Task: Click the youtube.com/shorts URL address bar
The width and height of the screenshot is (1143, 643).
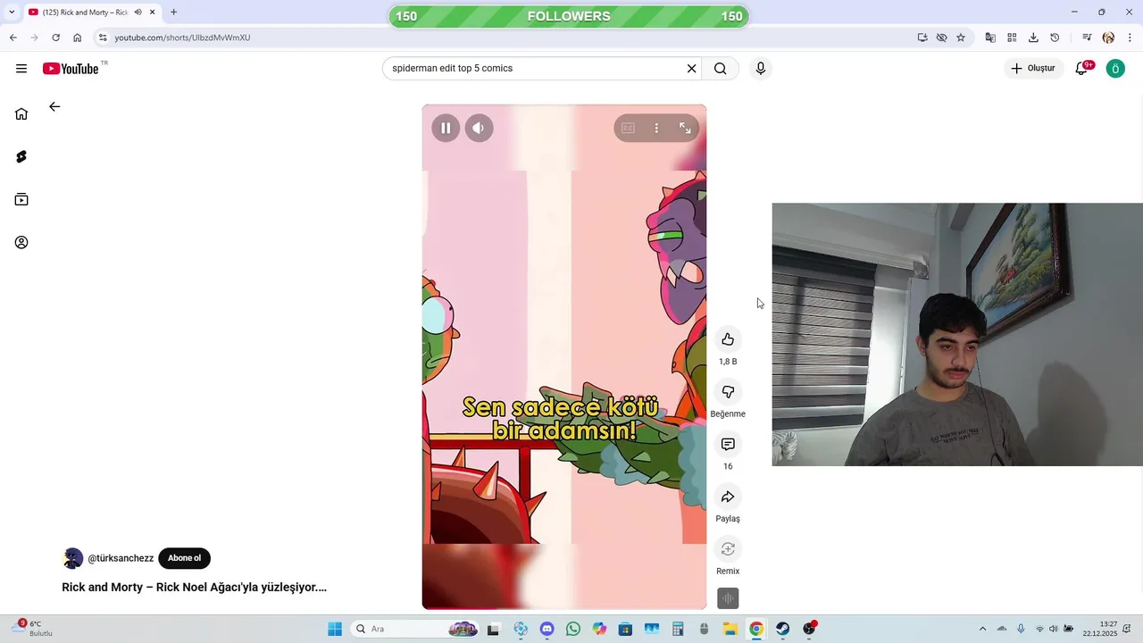Action: [182, 38]
